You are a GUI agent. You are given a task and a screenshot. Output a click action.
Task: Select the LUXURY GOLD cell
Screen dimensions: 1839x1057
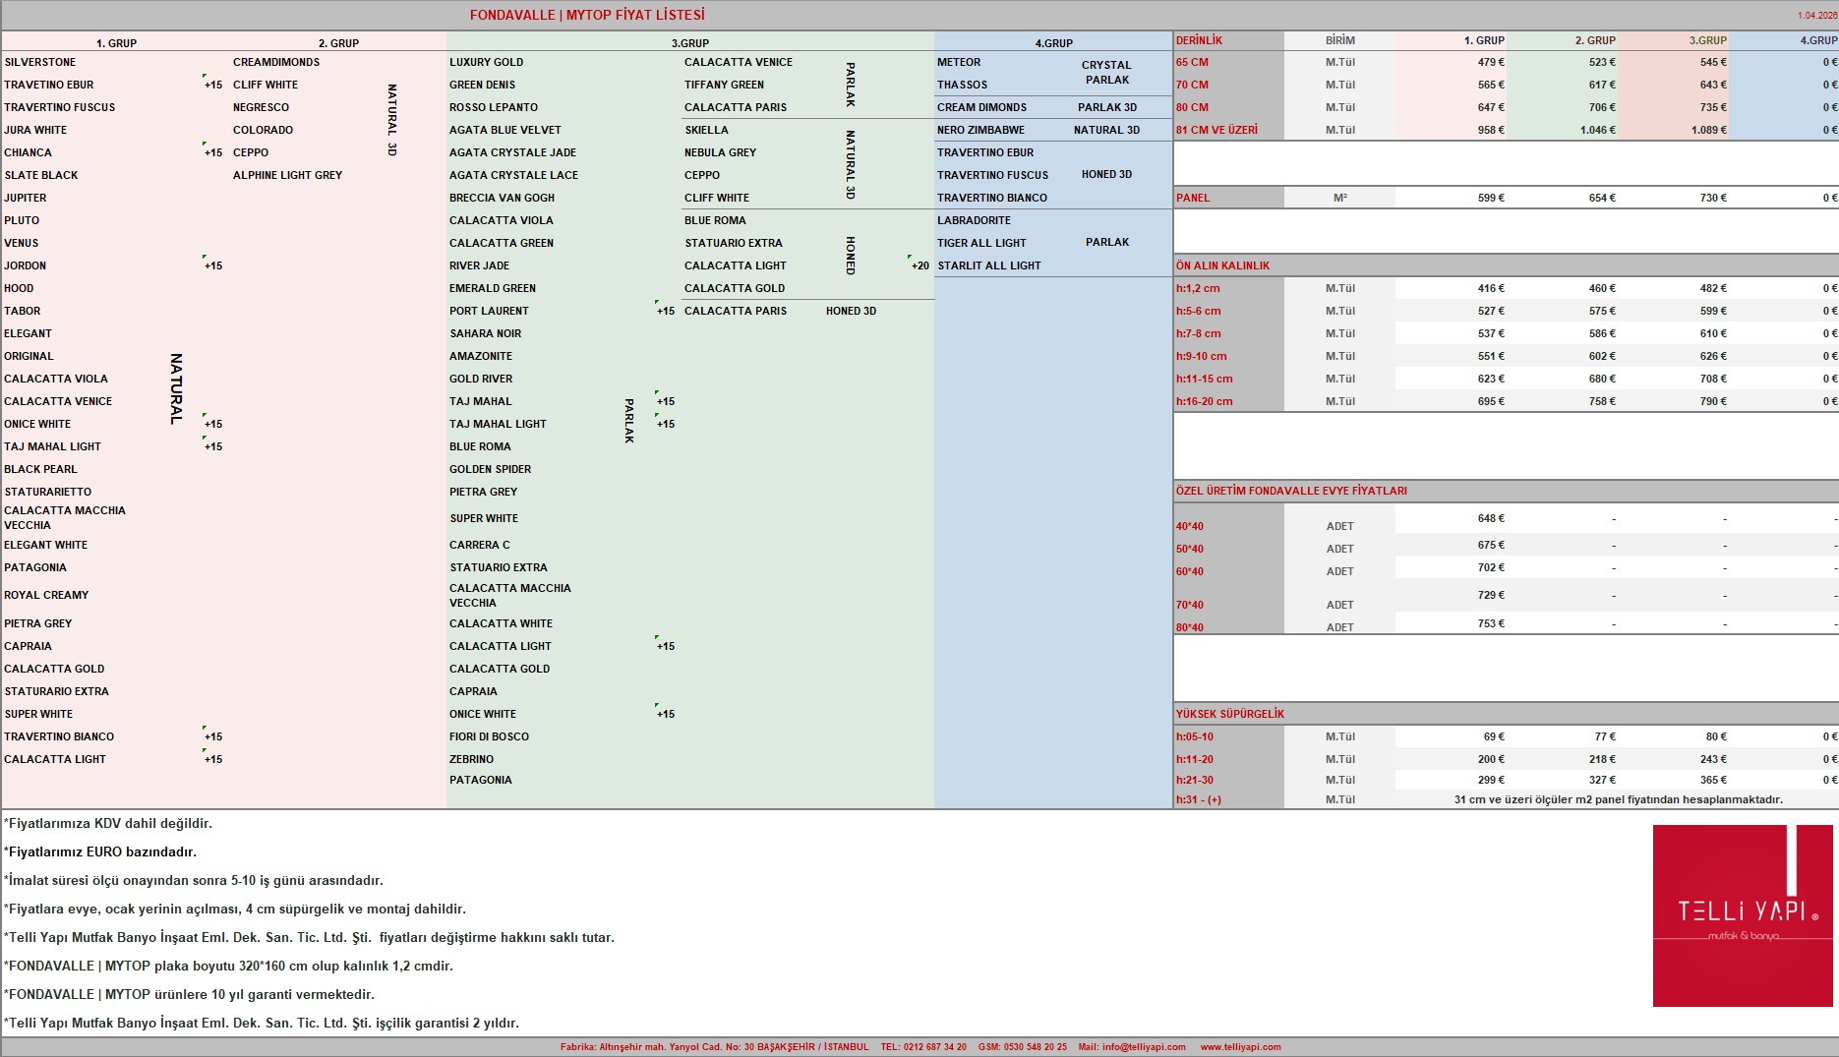tap(487, 62)
